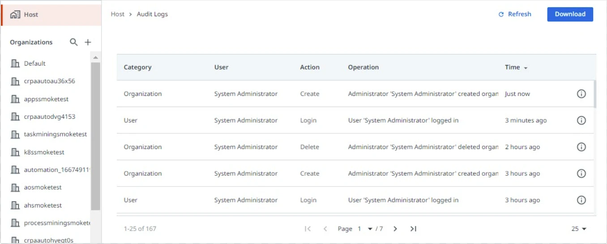
Task: Go to previous page of results
Action: [x=325, y=229]
